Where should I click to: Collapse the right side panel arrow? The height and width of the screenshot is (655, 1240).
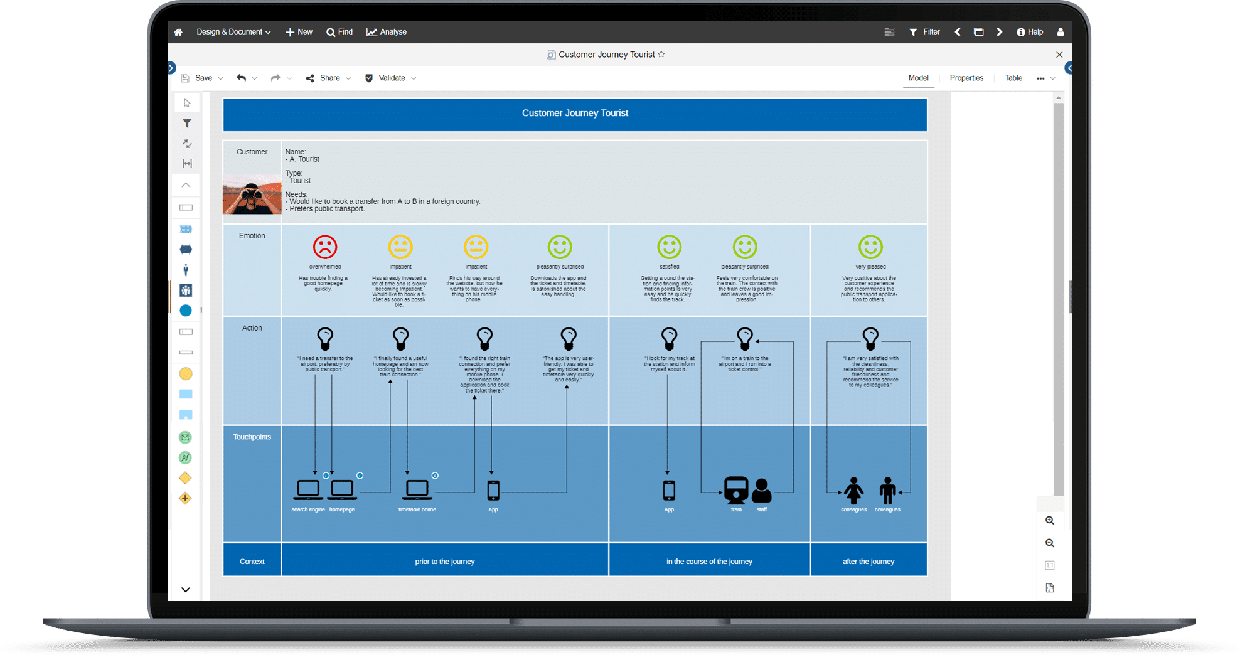pos(1069,68)
